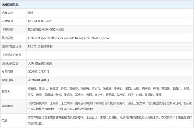The image size is (194, 128).
Task: Click the 现行 status value
Action: pyautogui.click(x=31, y=13)
